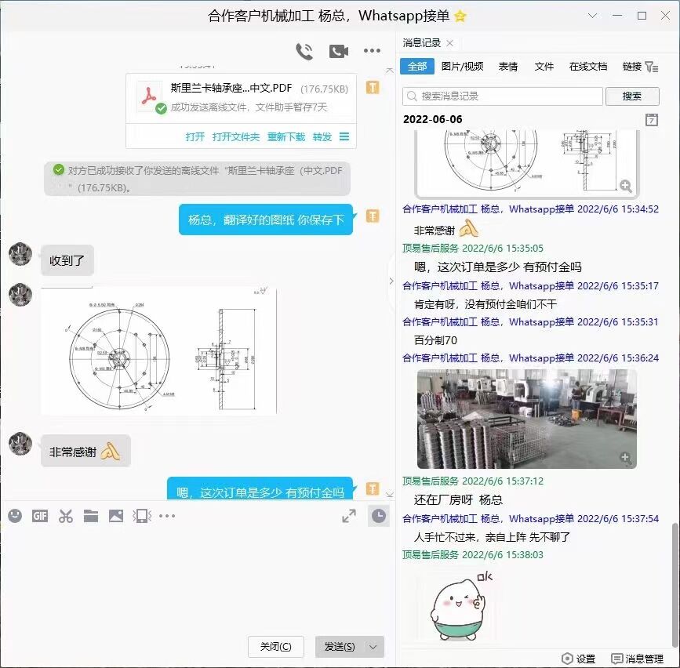
Task: Start a voice call with the contact
Action: [x=304, y=52]
